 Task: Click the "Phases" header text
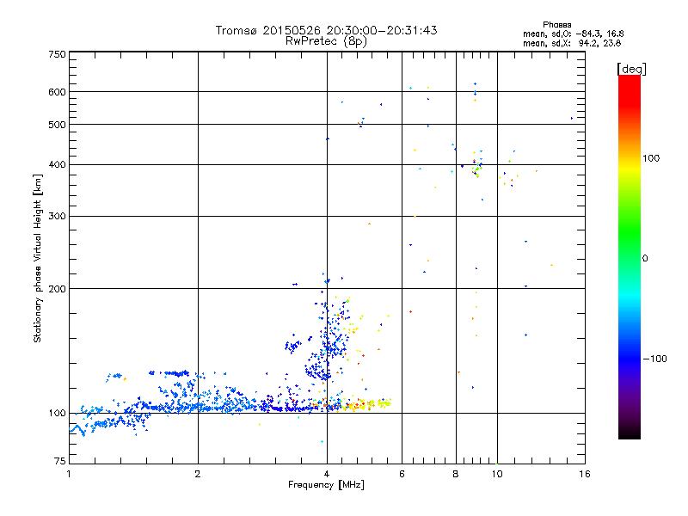[x=556, y=25]
